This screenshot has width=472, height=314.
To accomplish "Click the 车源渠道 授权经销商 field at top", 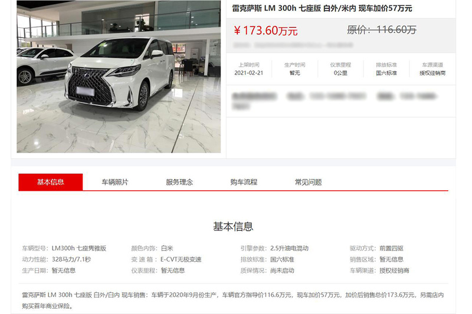I will pyautogui.click(x=432, y=69).
